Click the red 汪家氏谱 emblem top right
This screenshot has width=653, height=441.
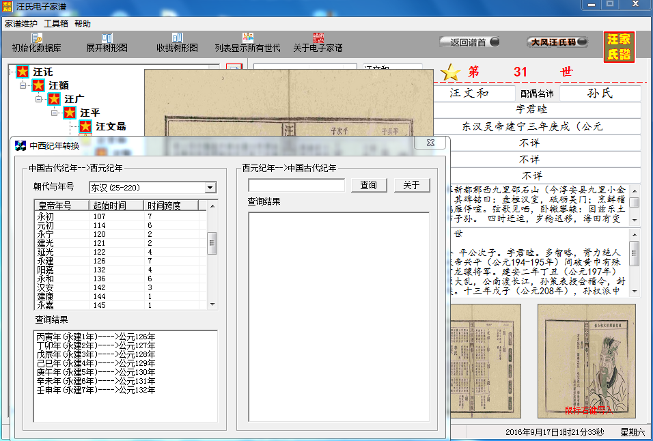click(x=620, y=46)
